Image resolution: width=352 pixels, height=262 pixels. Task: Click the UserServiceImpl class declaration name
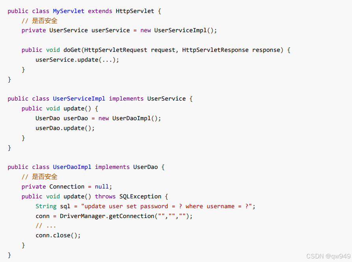[79, 99]
